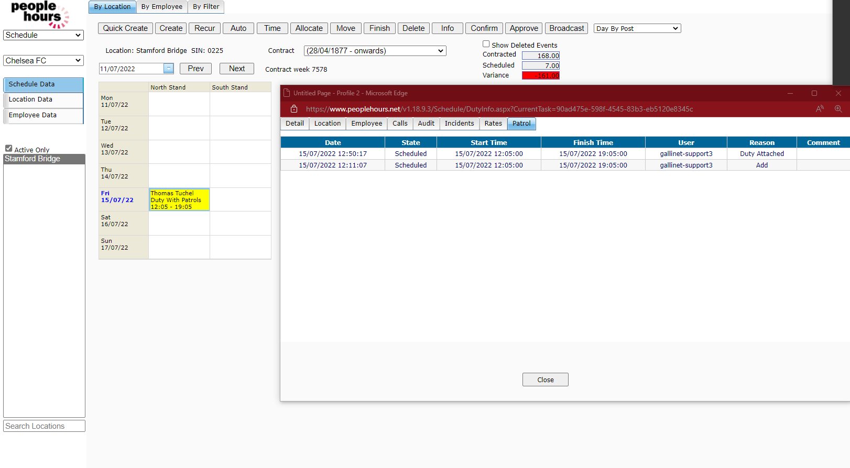Uncheck the Active Only checkbox

coord(9,149)
